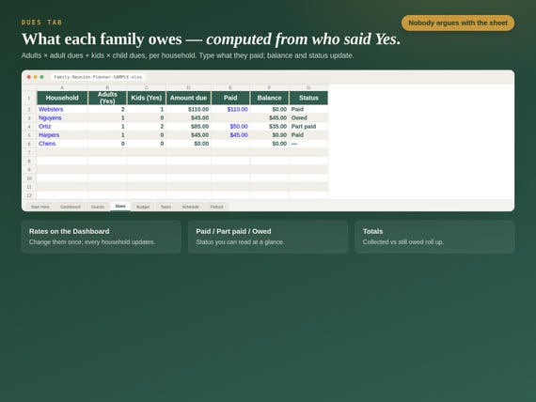Click the Paid column header cell

[230, 98]
